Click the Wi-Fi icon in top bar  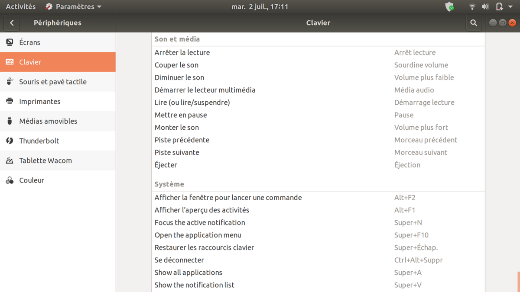coord(472,6)
